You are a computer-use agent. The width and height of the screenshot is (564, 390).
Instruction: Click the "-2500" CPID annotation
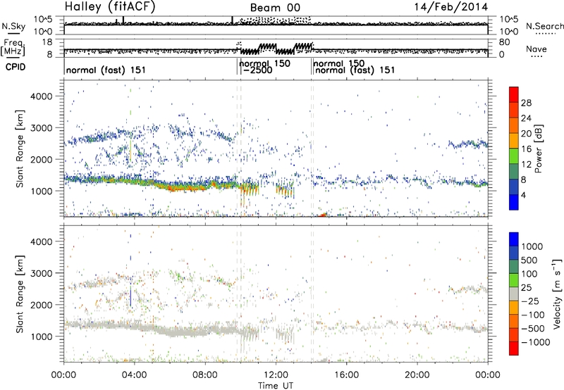(x=257, y=70)
